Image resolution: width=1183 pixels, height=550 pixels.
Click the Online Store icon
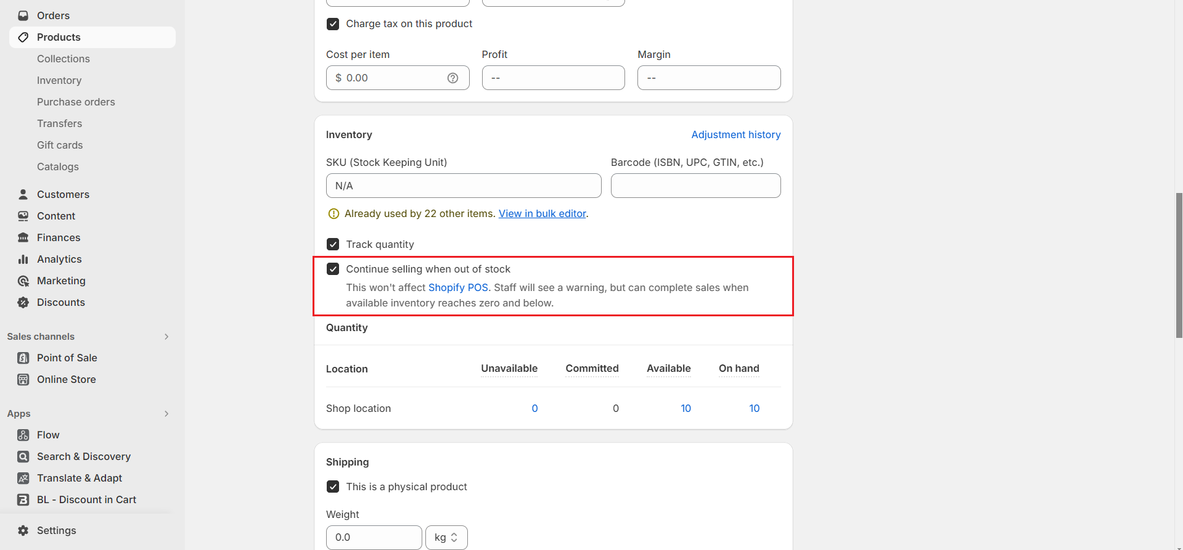point(23,380)
